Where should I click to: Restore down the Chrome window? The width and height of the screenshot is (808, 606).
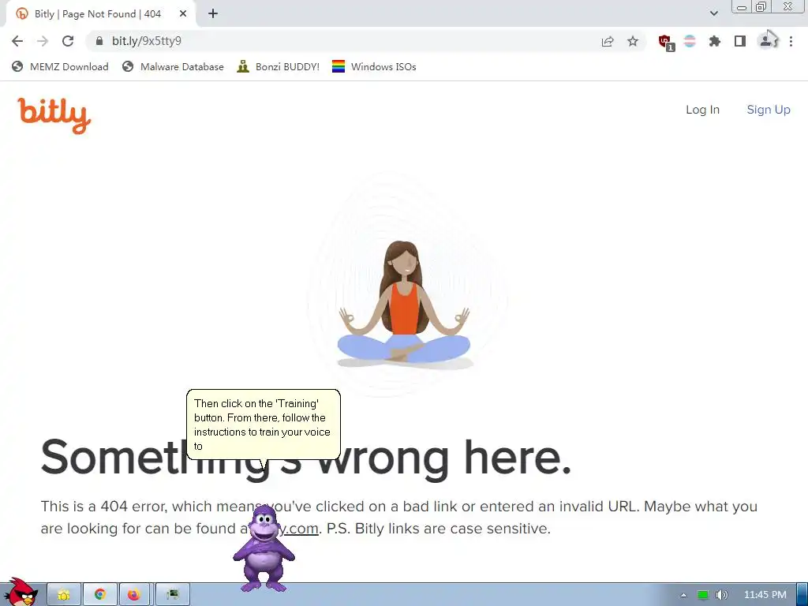pos(761,7)
